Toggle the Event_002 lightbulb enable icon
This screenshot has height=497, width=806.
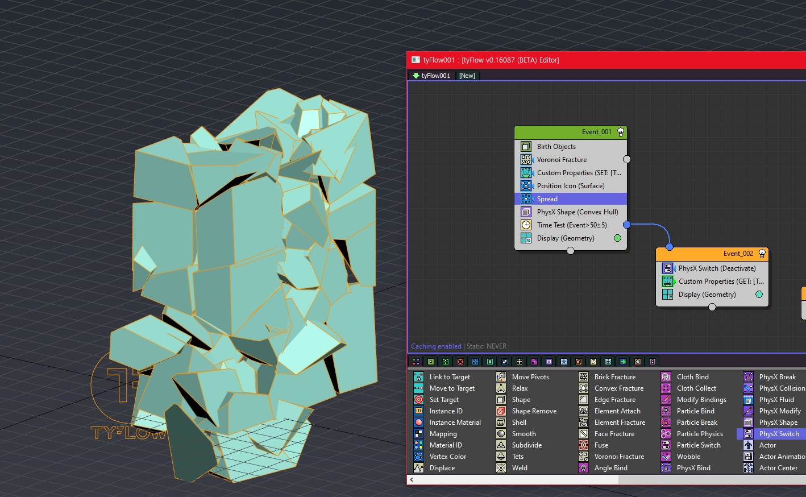[x=762, y=254]
